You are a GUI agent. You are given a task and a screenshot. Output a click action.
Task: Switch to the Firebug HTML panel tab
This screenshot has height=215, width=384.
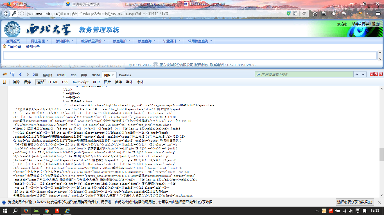(62, 75)
